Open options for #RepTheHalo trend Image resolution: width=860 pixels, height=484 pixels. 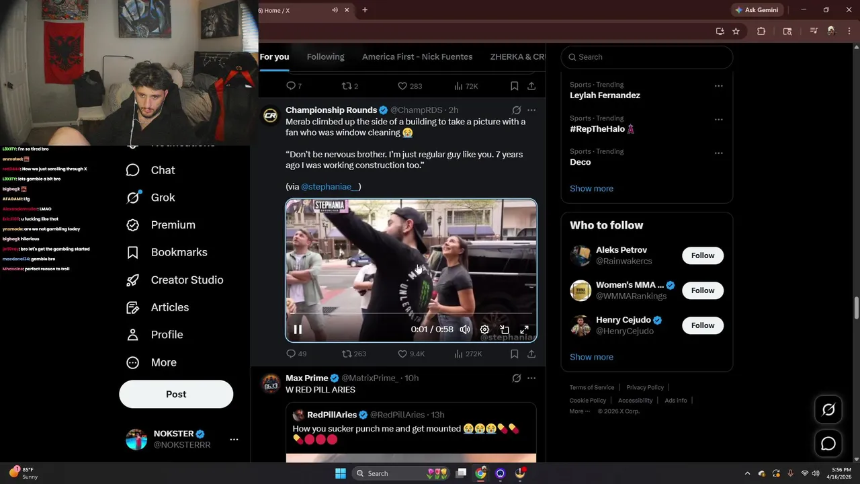[719, 120]
